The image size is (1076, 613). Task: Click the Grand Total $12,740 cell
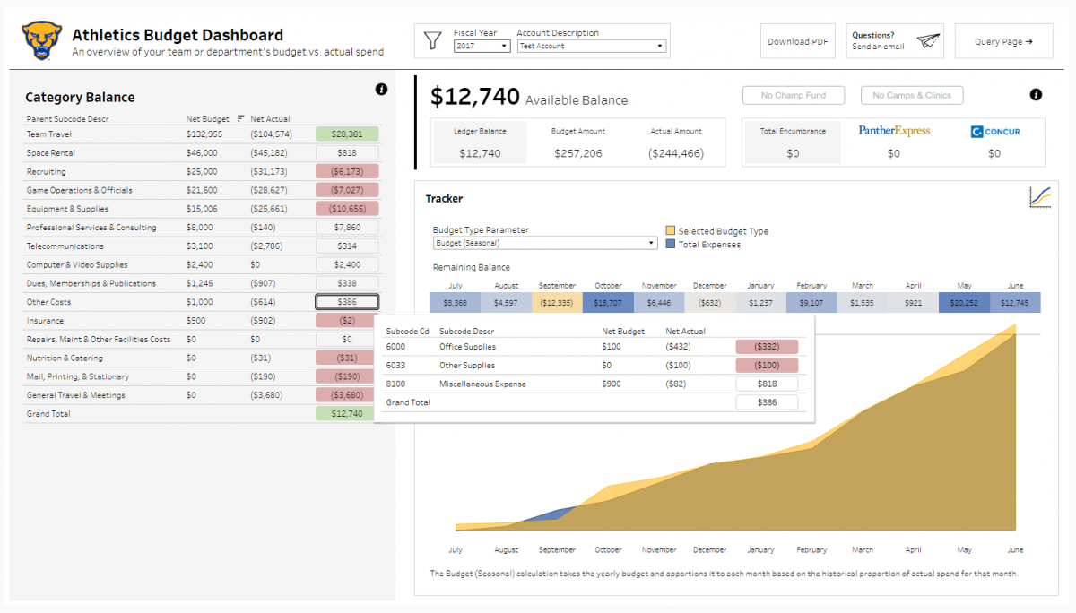[x=347, y=414]
